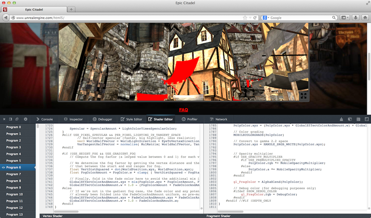Close the developer tools panel

point(4,119)
